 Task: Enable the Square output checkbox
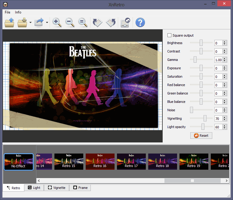click(x=169, y=35)
